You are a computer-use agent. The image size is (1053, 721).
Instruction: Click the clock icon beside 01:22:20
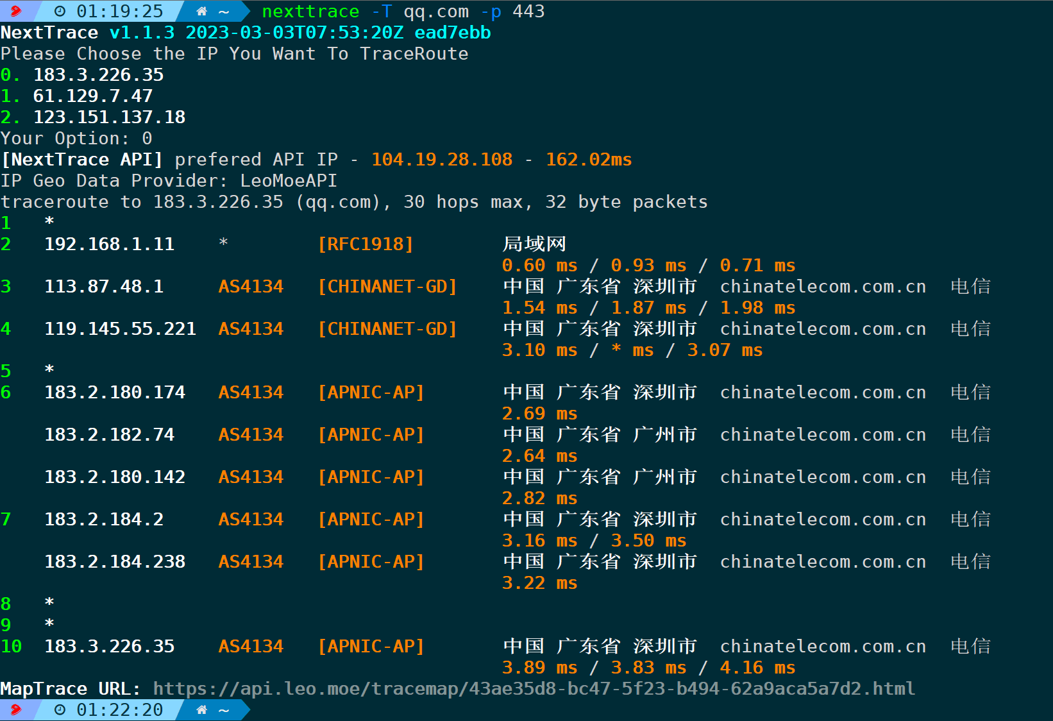60,709
